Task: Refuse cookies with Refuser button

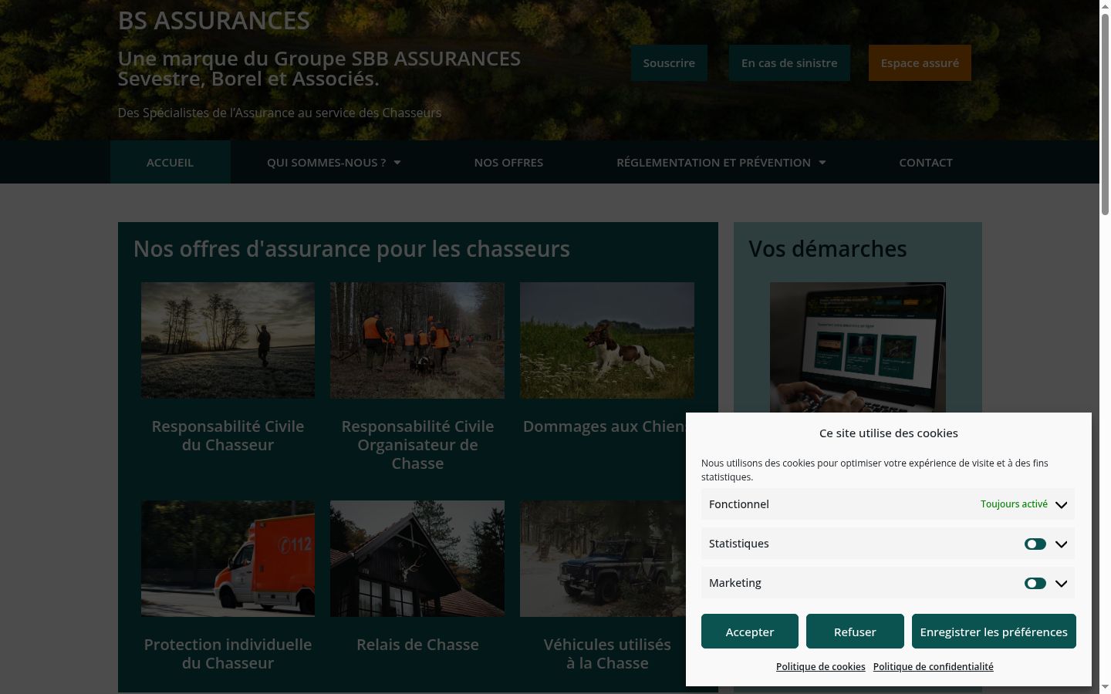Action: coord(855,632)
